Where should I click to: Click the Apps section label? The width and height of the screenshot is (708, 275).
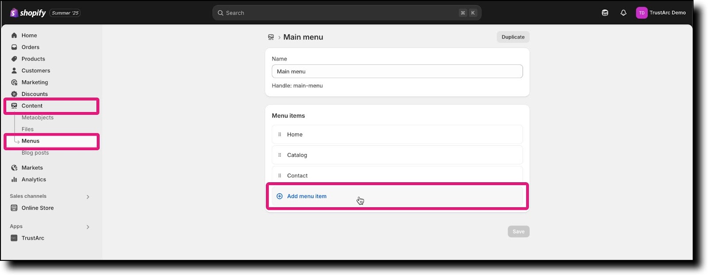[16, 226]
